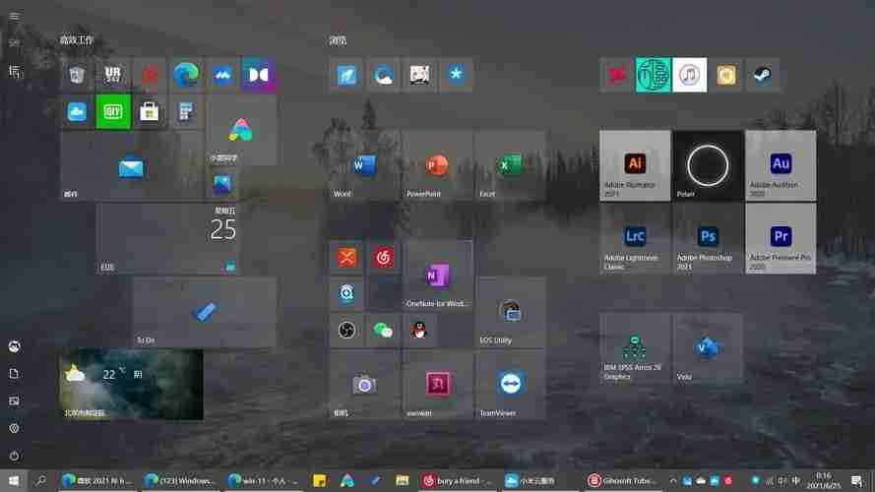
Task: Expand the Start menu hamburger
Action: (15, 16)
